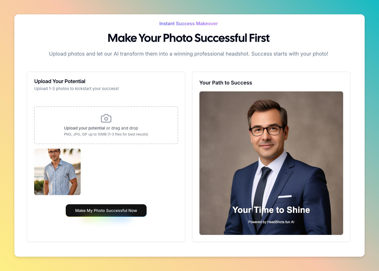Click the 'Upload Your Potential' card title
379x271 pixels.
pos(60,81)
